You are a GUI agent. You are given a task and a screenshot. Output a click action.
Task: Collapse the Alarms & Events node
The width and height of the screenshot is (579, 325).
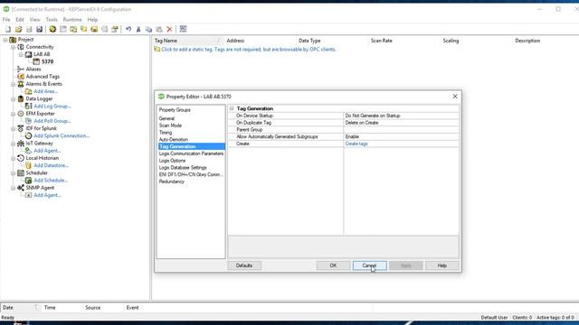14,84
